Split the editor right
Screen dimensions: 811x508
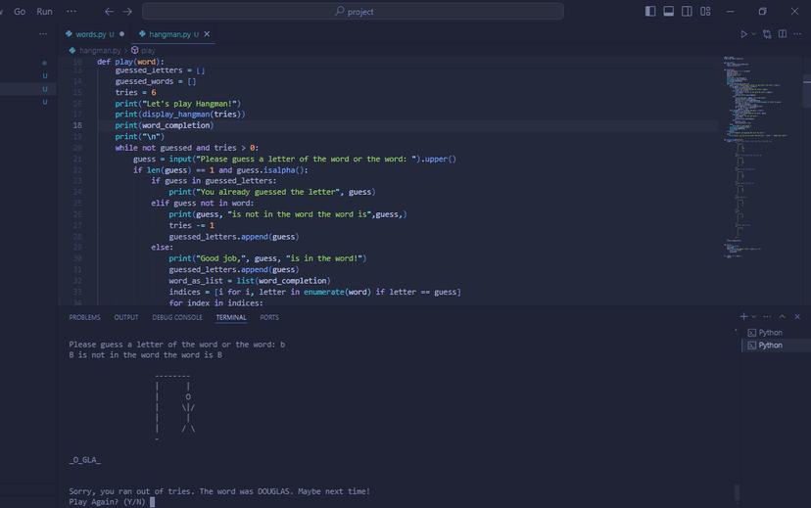783,34
